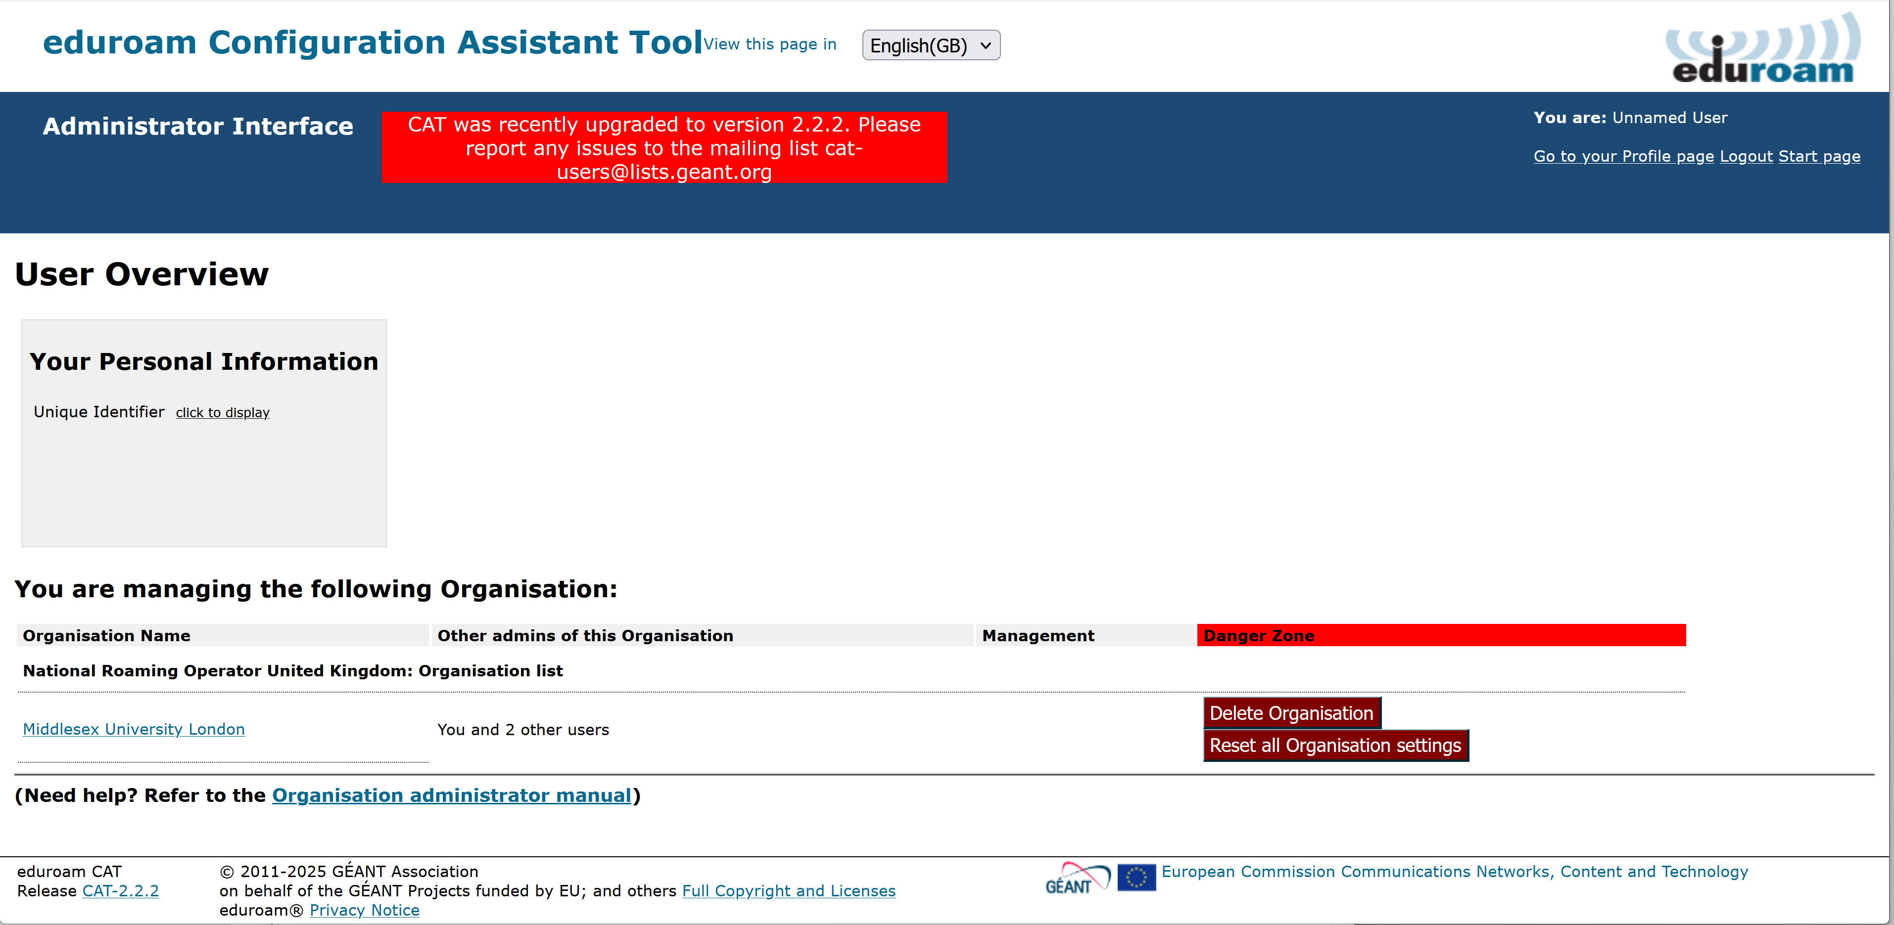
Task: Click the User Overview heading
Action: [142, 274]
